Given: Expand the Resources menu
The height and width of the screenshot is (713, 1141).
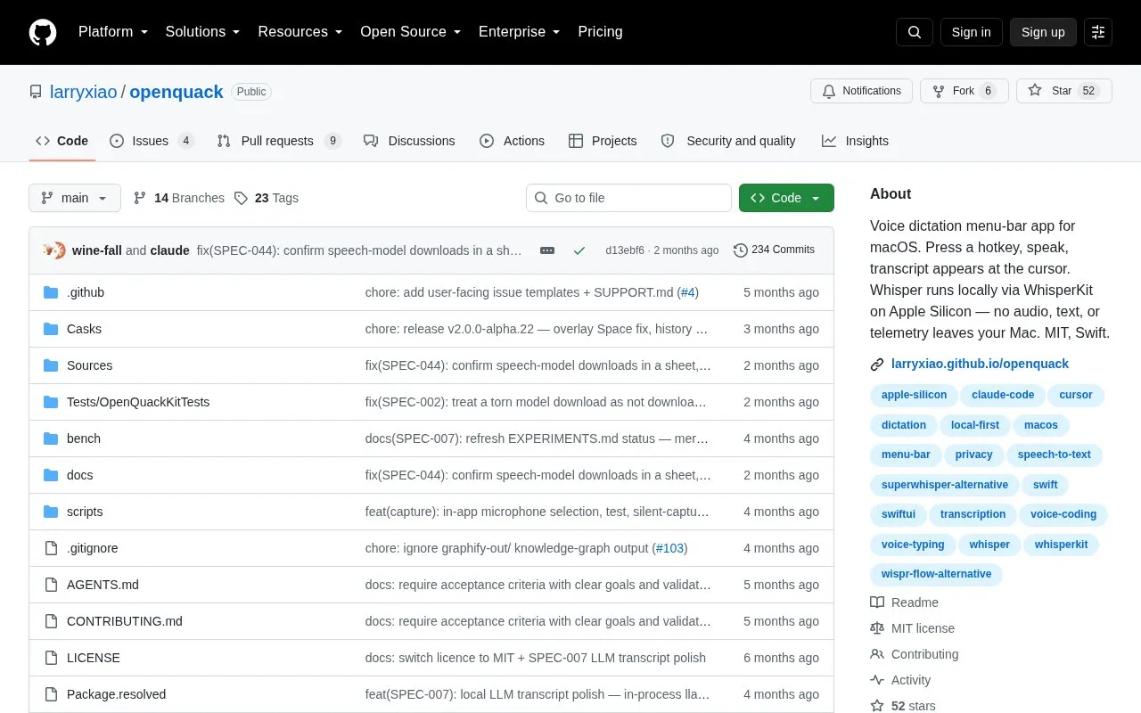Looking at the screenshot, I should tap(300, 32).
